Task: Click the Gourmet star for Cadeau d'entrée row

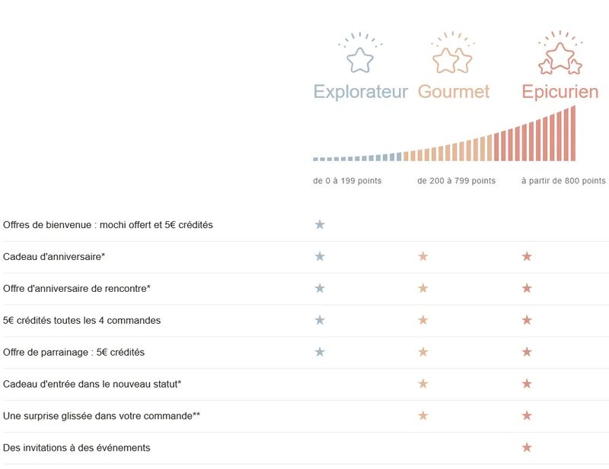Action: (x=423, y=384)
